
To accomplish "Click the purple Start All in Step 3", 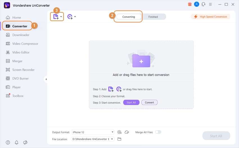I will [131, 103].
